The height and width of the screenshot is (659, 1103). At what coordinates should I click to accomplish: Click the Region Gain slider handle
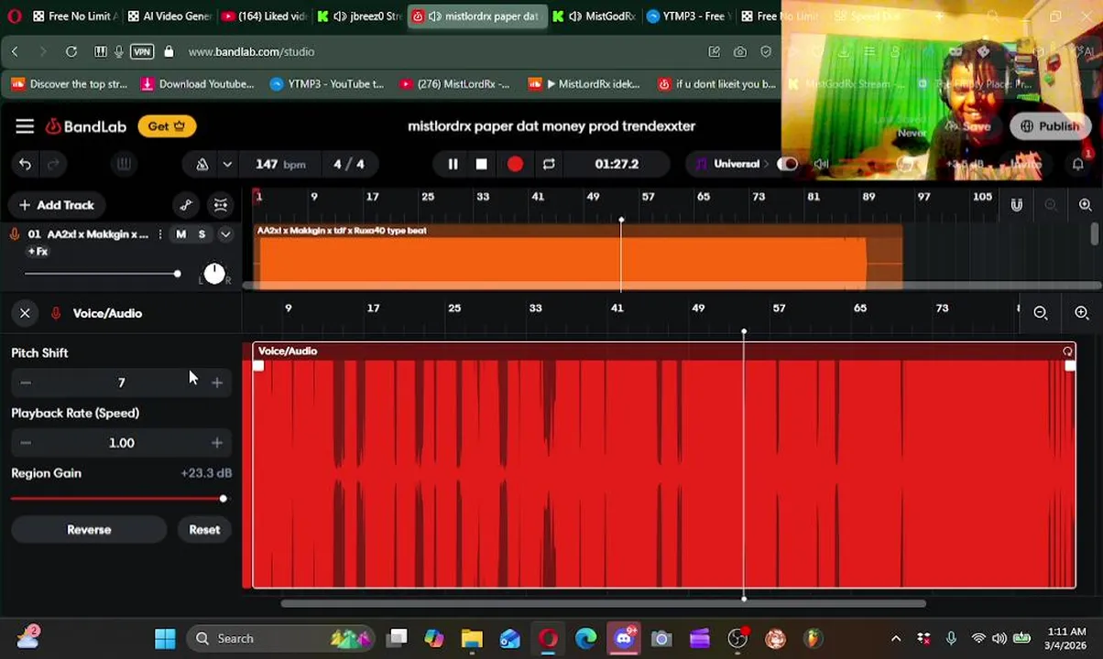tap(223, 499)
